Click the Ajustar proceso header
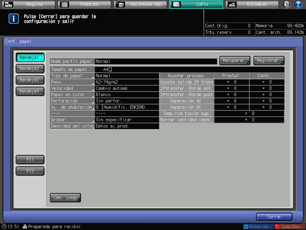 (187, 76)
